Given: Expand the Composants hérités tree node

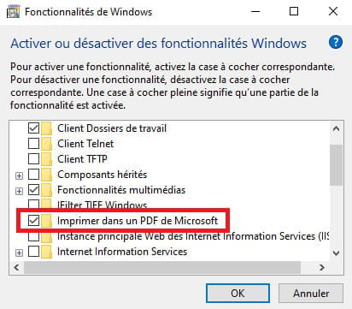Looking at the screenshot, I should point(19,175).
